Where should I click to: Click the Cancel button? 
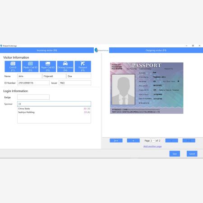click(192, 154)
